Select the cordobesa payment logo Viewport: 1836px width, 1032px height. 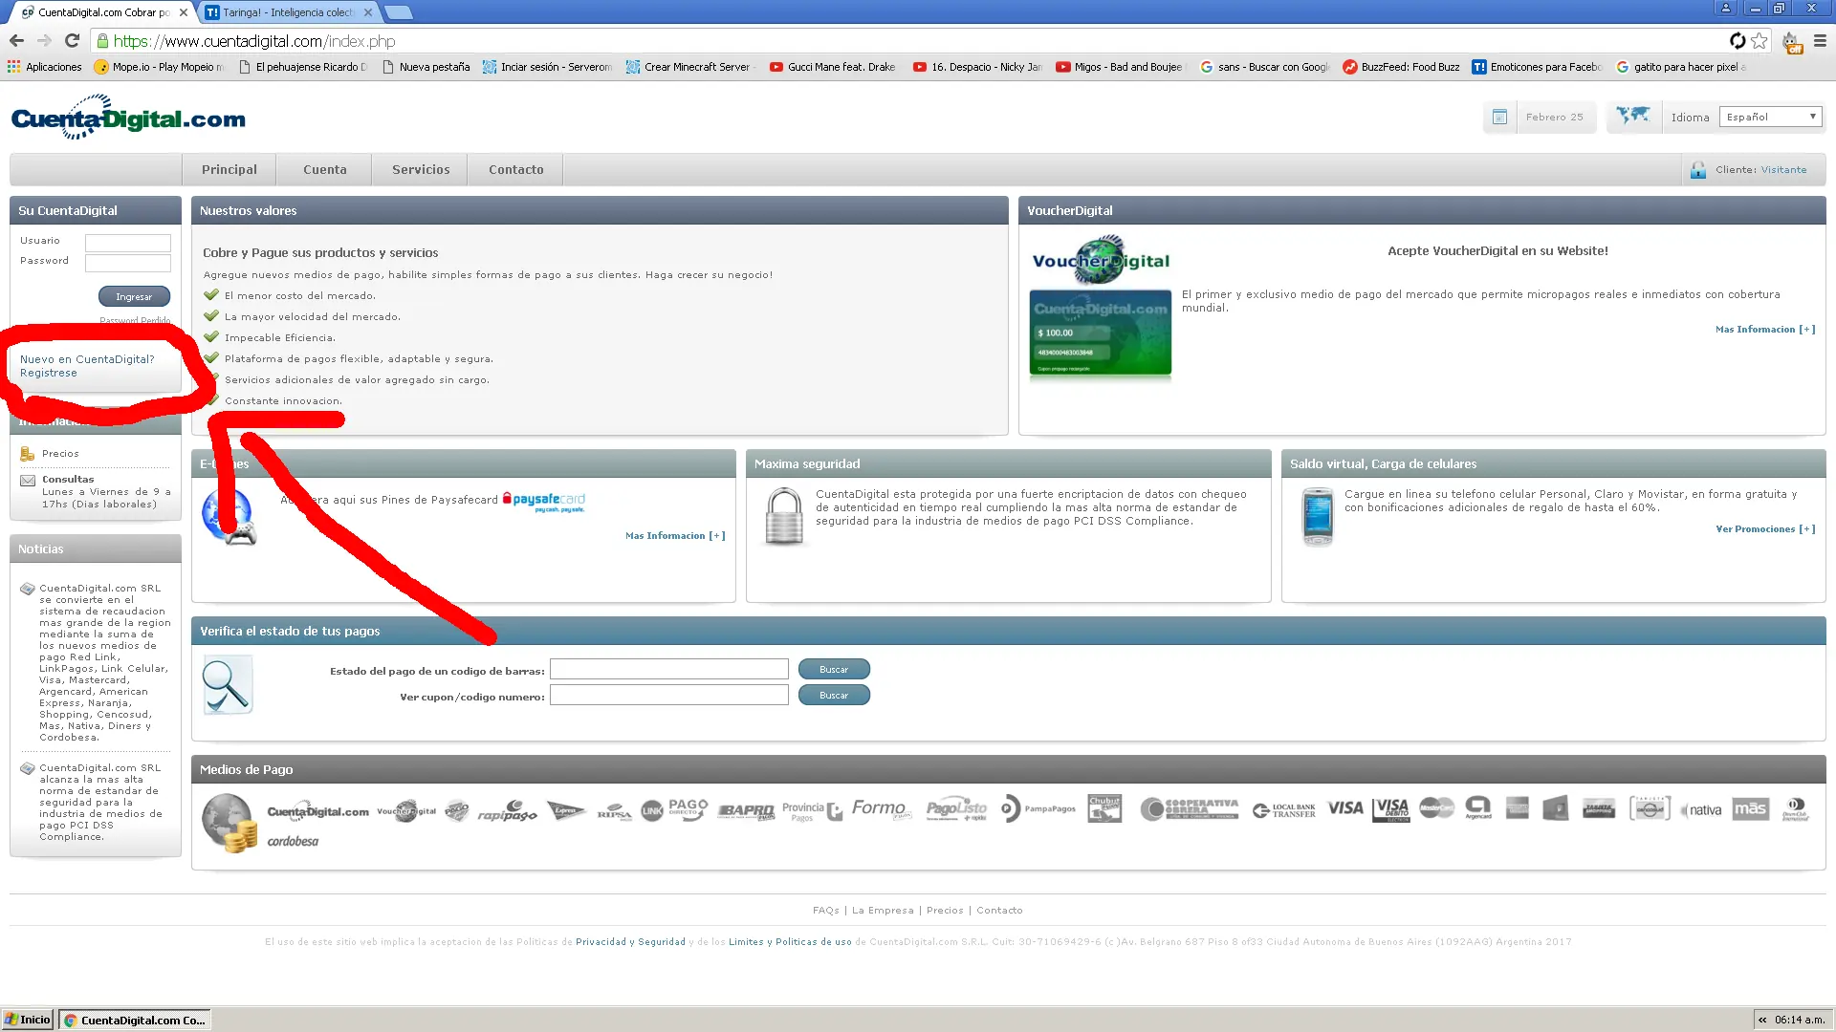pos(293,842)
